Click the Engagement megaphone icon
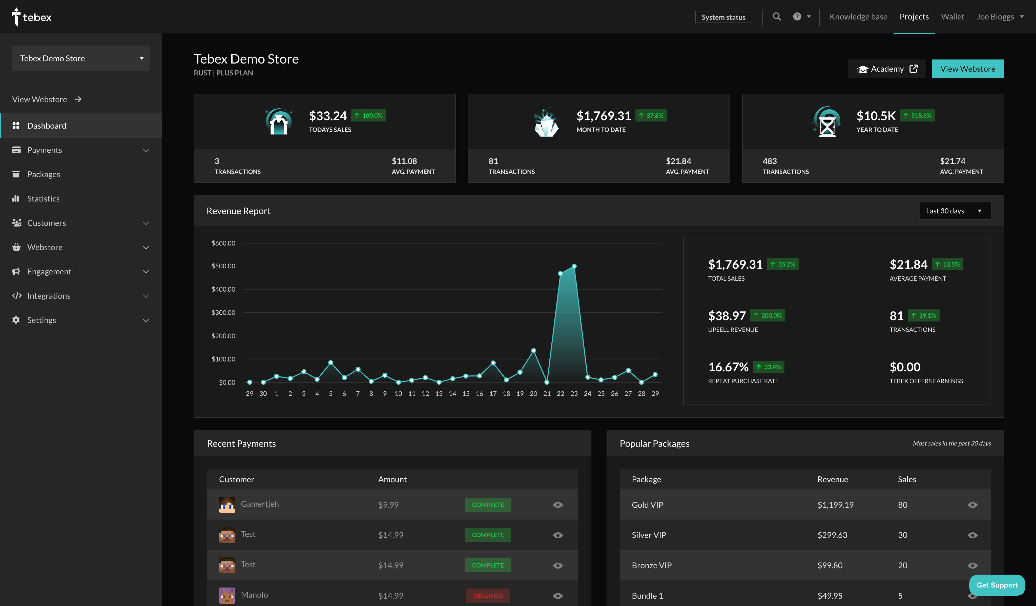 coord(16,271)
